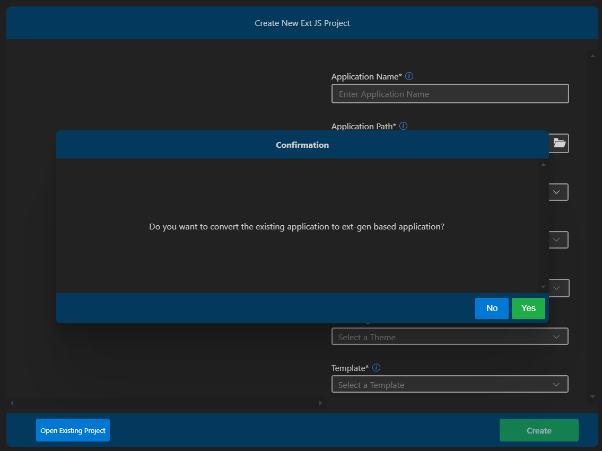Viewport: 602px width, 451px height.
Task: Decline conversion with the No button
Action: pyautogui.click(x=492, y=308)
